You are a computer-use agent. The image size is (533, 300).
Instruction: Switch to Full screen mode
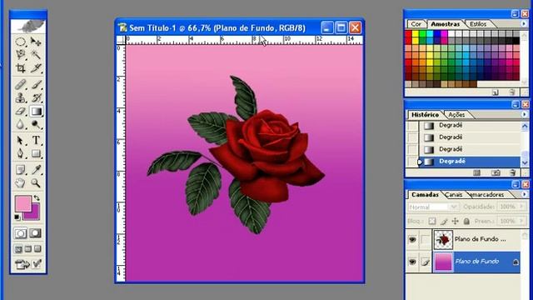[x=38, y=249]
